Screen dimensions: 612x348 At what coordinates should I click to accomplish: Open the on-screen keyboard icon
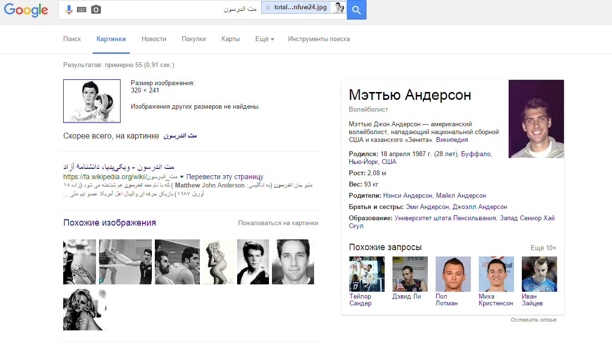pyautogui.click(x=81, y=10)
